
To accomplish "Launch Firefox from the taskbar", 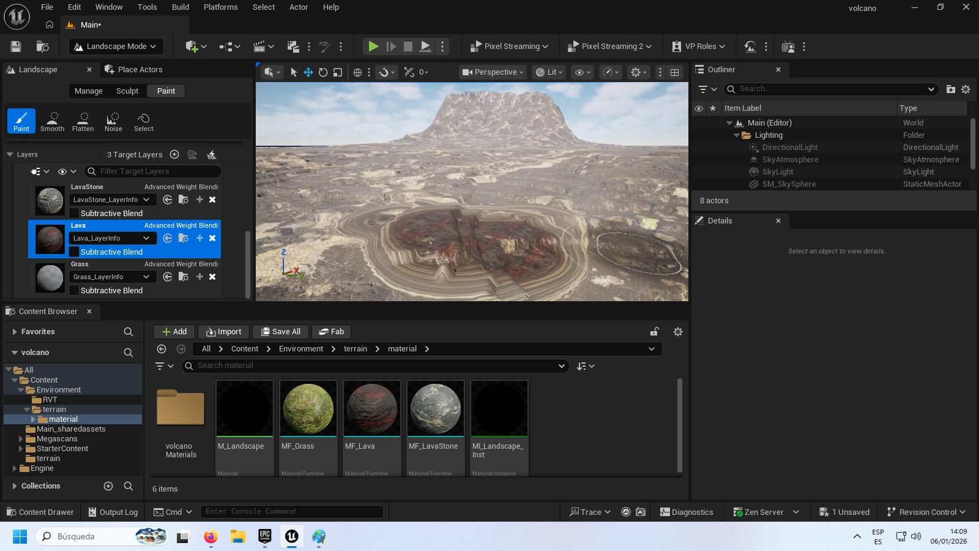I will click(210, 537).
